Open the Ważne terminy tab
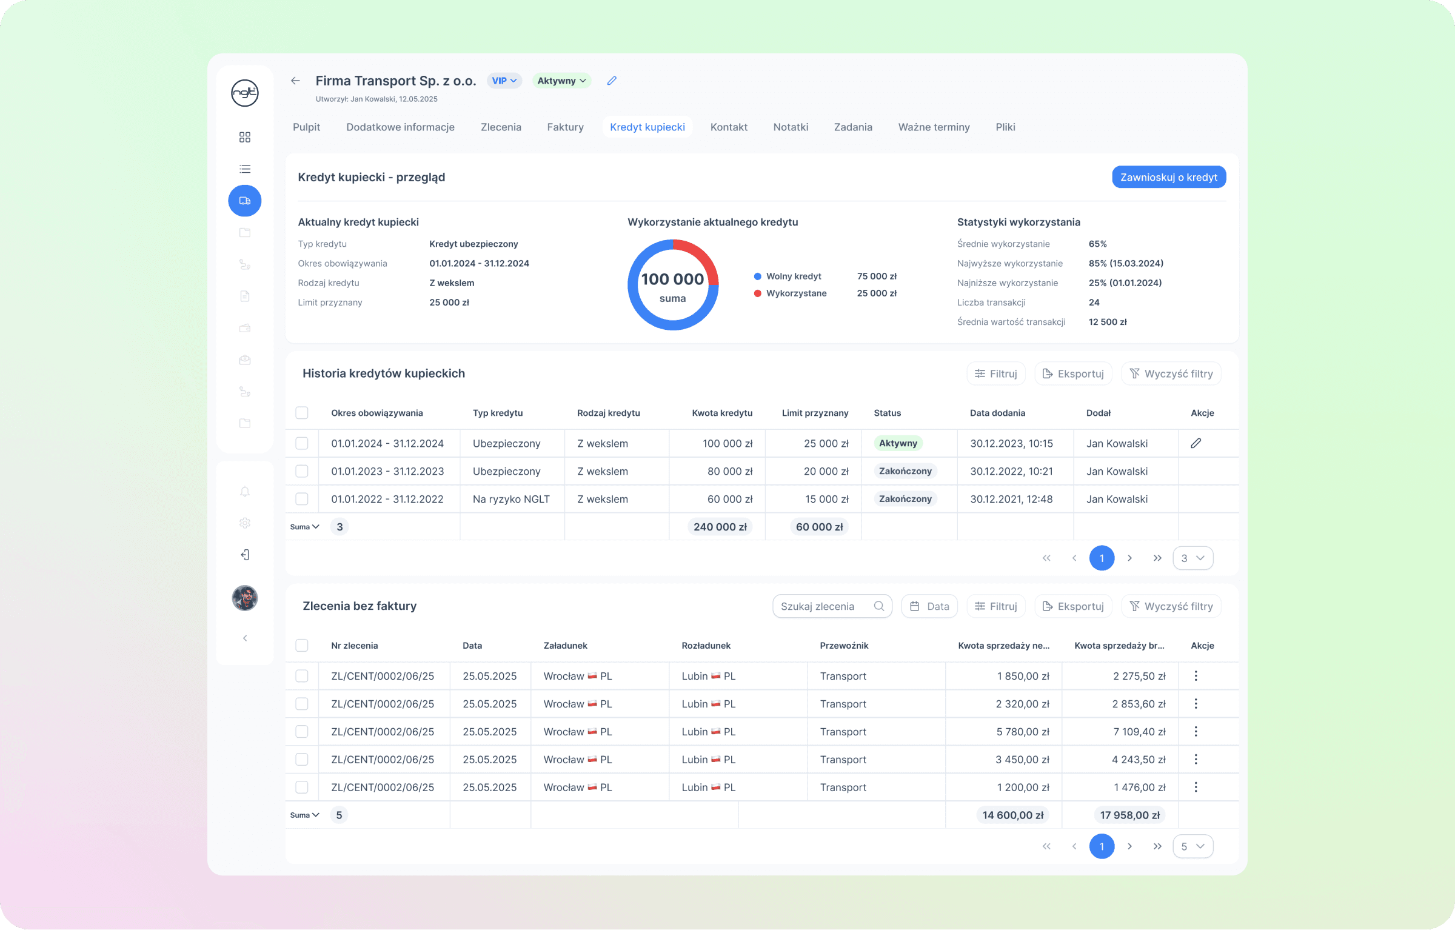 tap(934, 127)
